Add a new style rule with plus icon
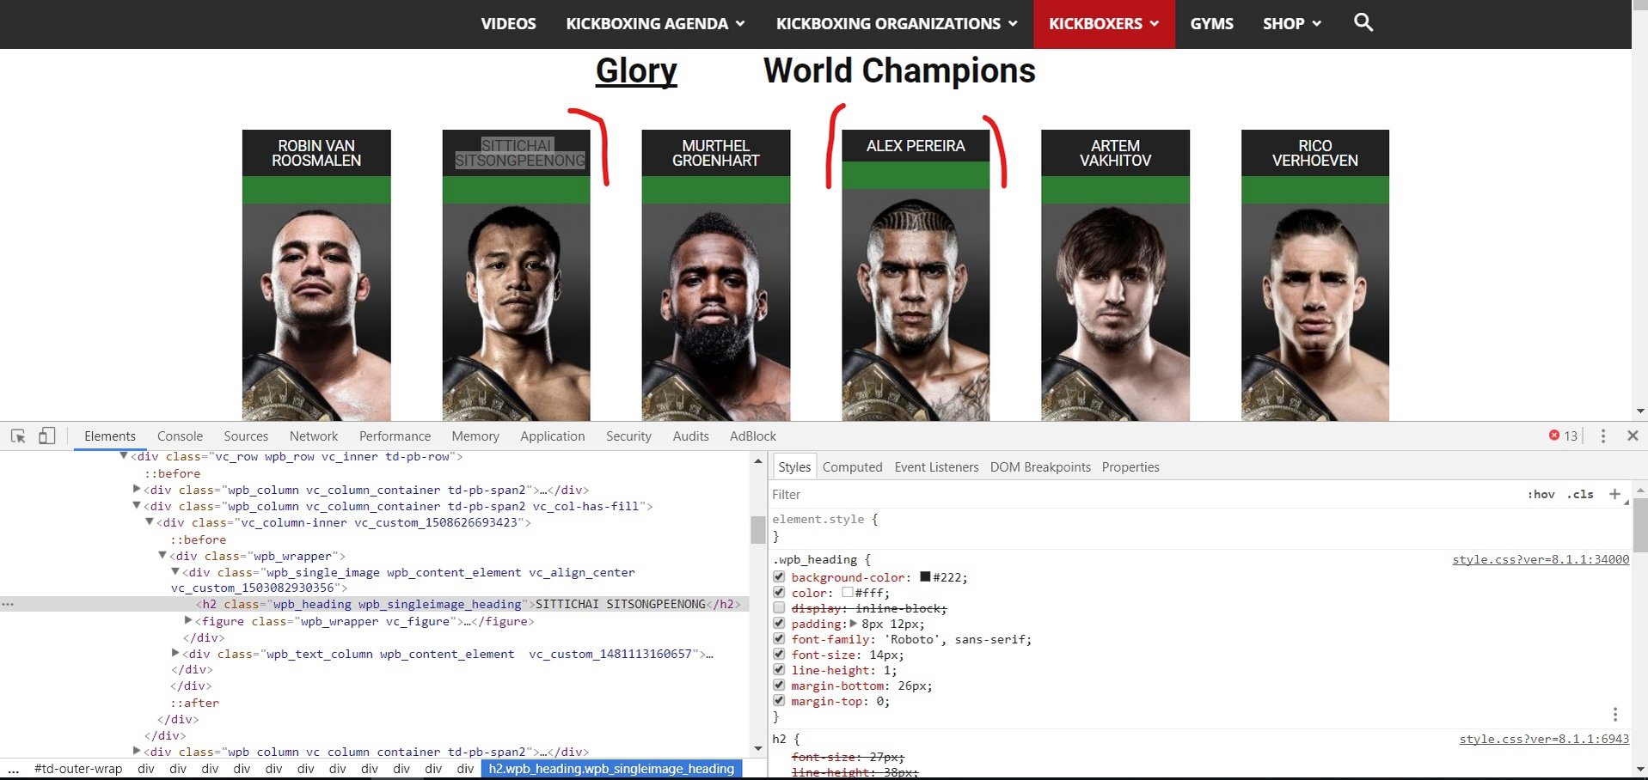The width and height of the screenshot is (1648, 780). point(1614,494)
